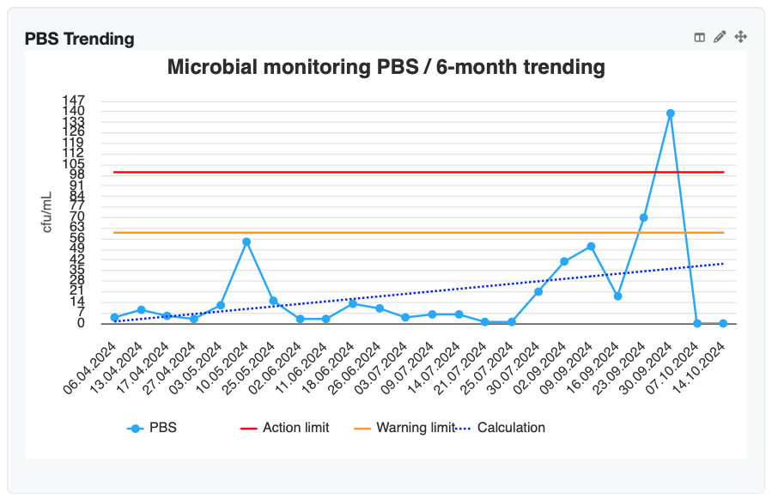Viewport: 772px width, 500px height.
Task: Click the PBS Trending panel header
Action: [x=78, y=39]
